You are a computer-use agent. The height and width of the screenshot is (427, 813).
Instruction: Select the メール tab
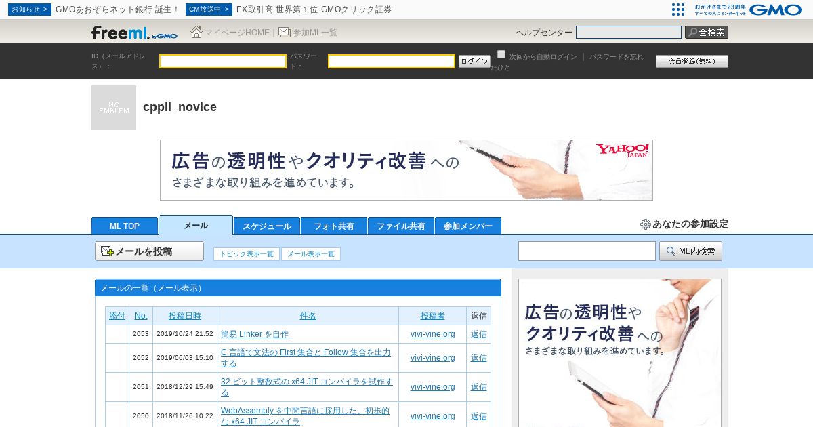click(x=196, y=225)
